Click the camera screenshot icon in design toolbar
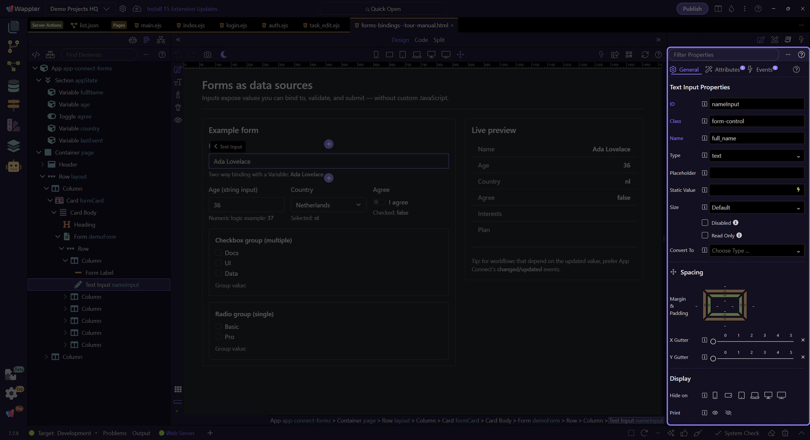The height and width of the screenshot is (440, 810). coord(207,55)
